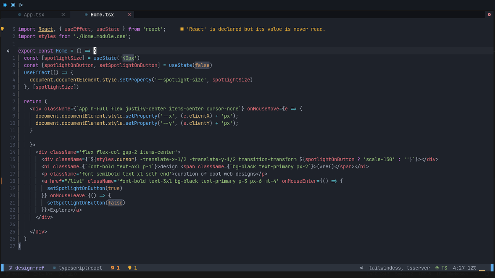This screenshot has width=495, height=278.
Task: Click the '--spotlight-size' string
Action: [x=181, y=80]
